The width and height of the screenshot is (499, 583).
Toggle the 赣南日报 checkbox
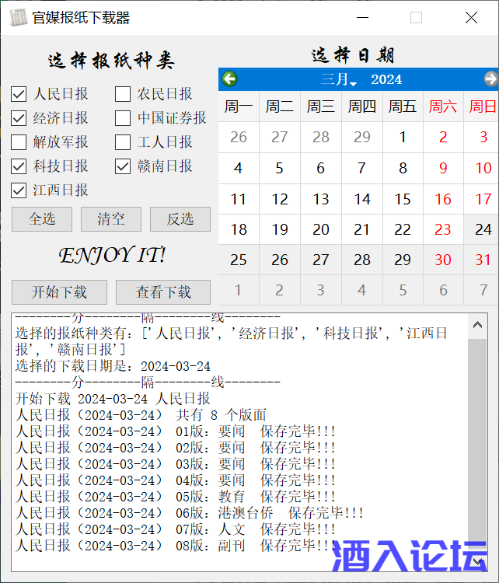[x=123, y=166]
